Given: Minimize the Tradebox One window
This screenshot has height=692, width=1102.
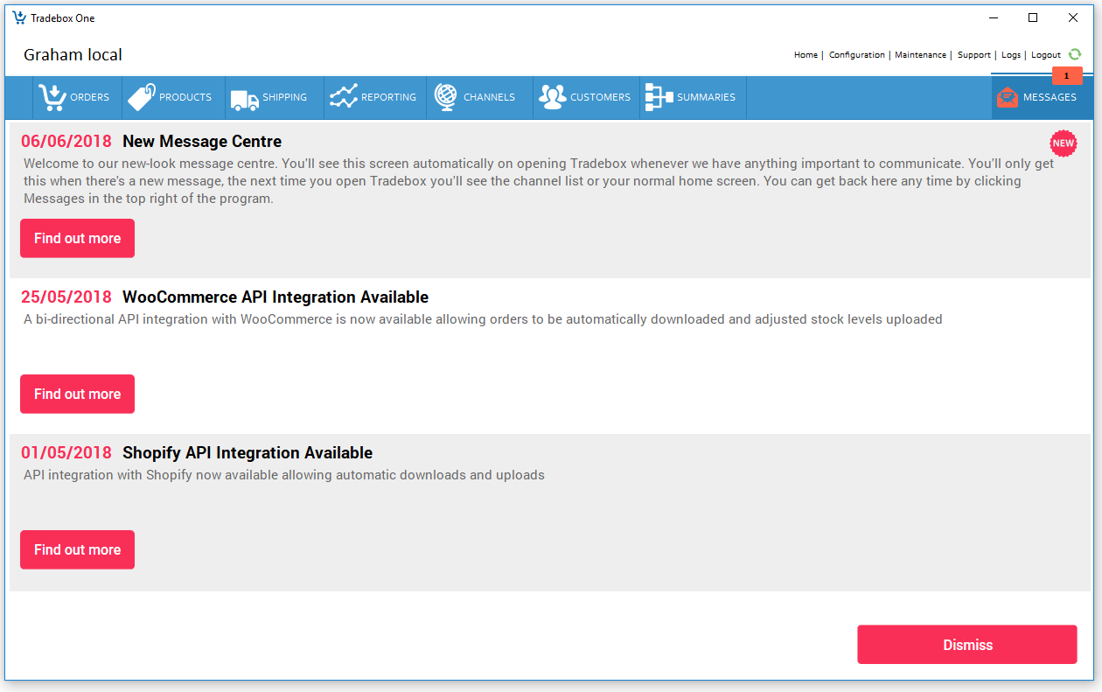Looking at the screenshot, I should pos(994,17).
